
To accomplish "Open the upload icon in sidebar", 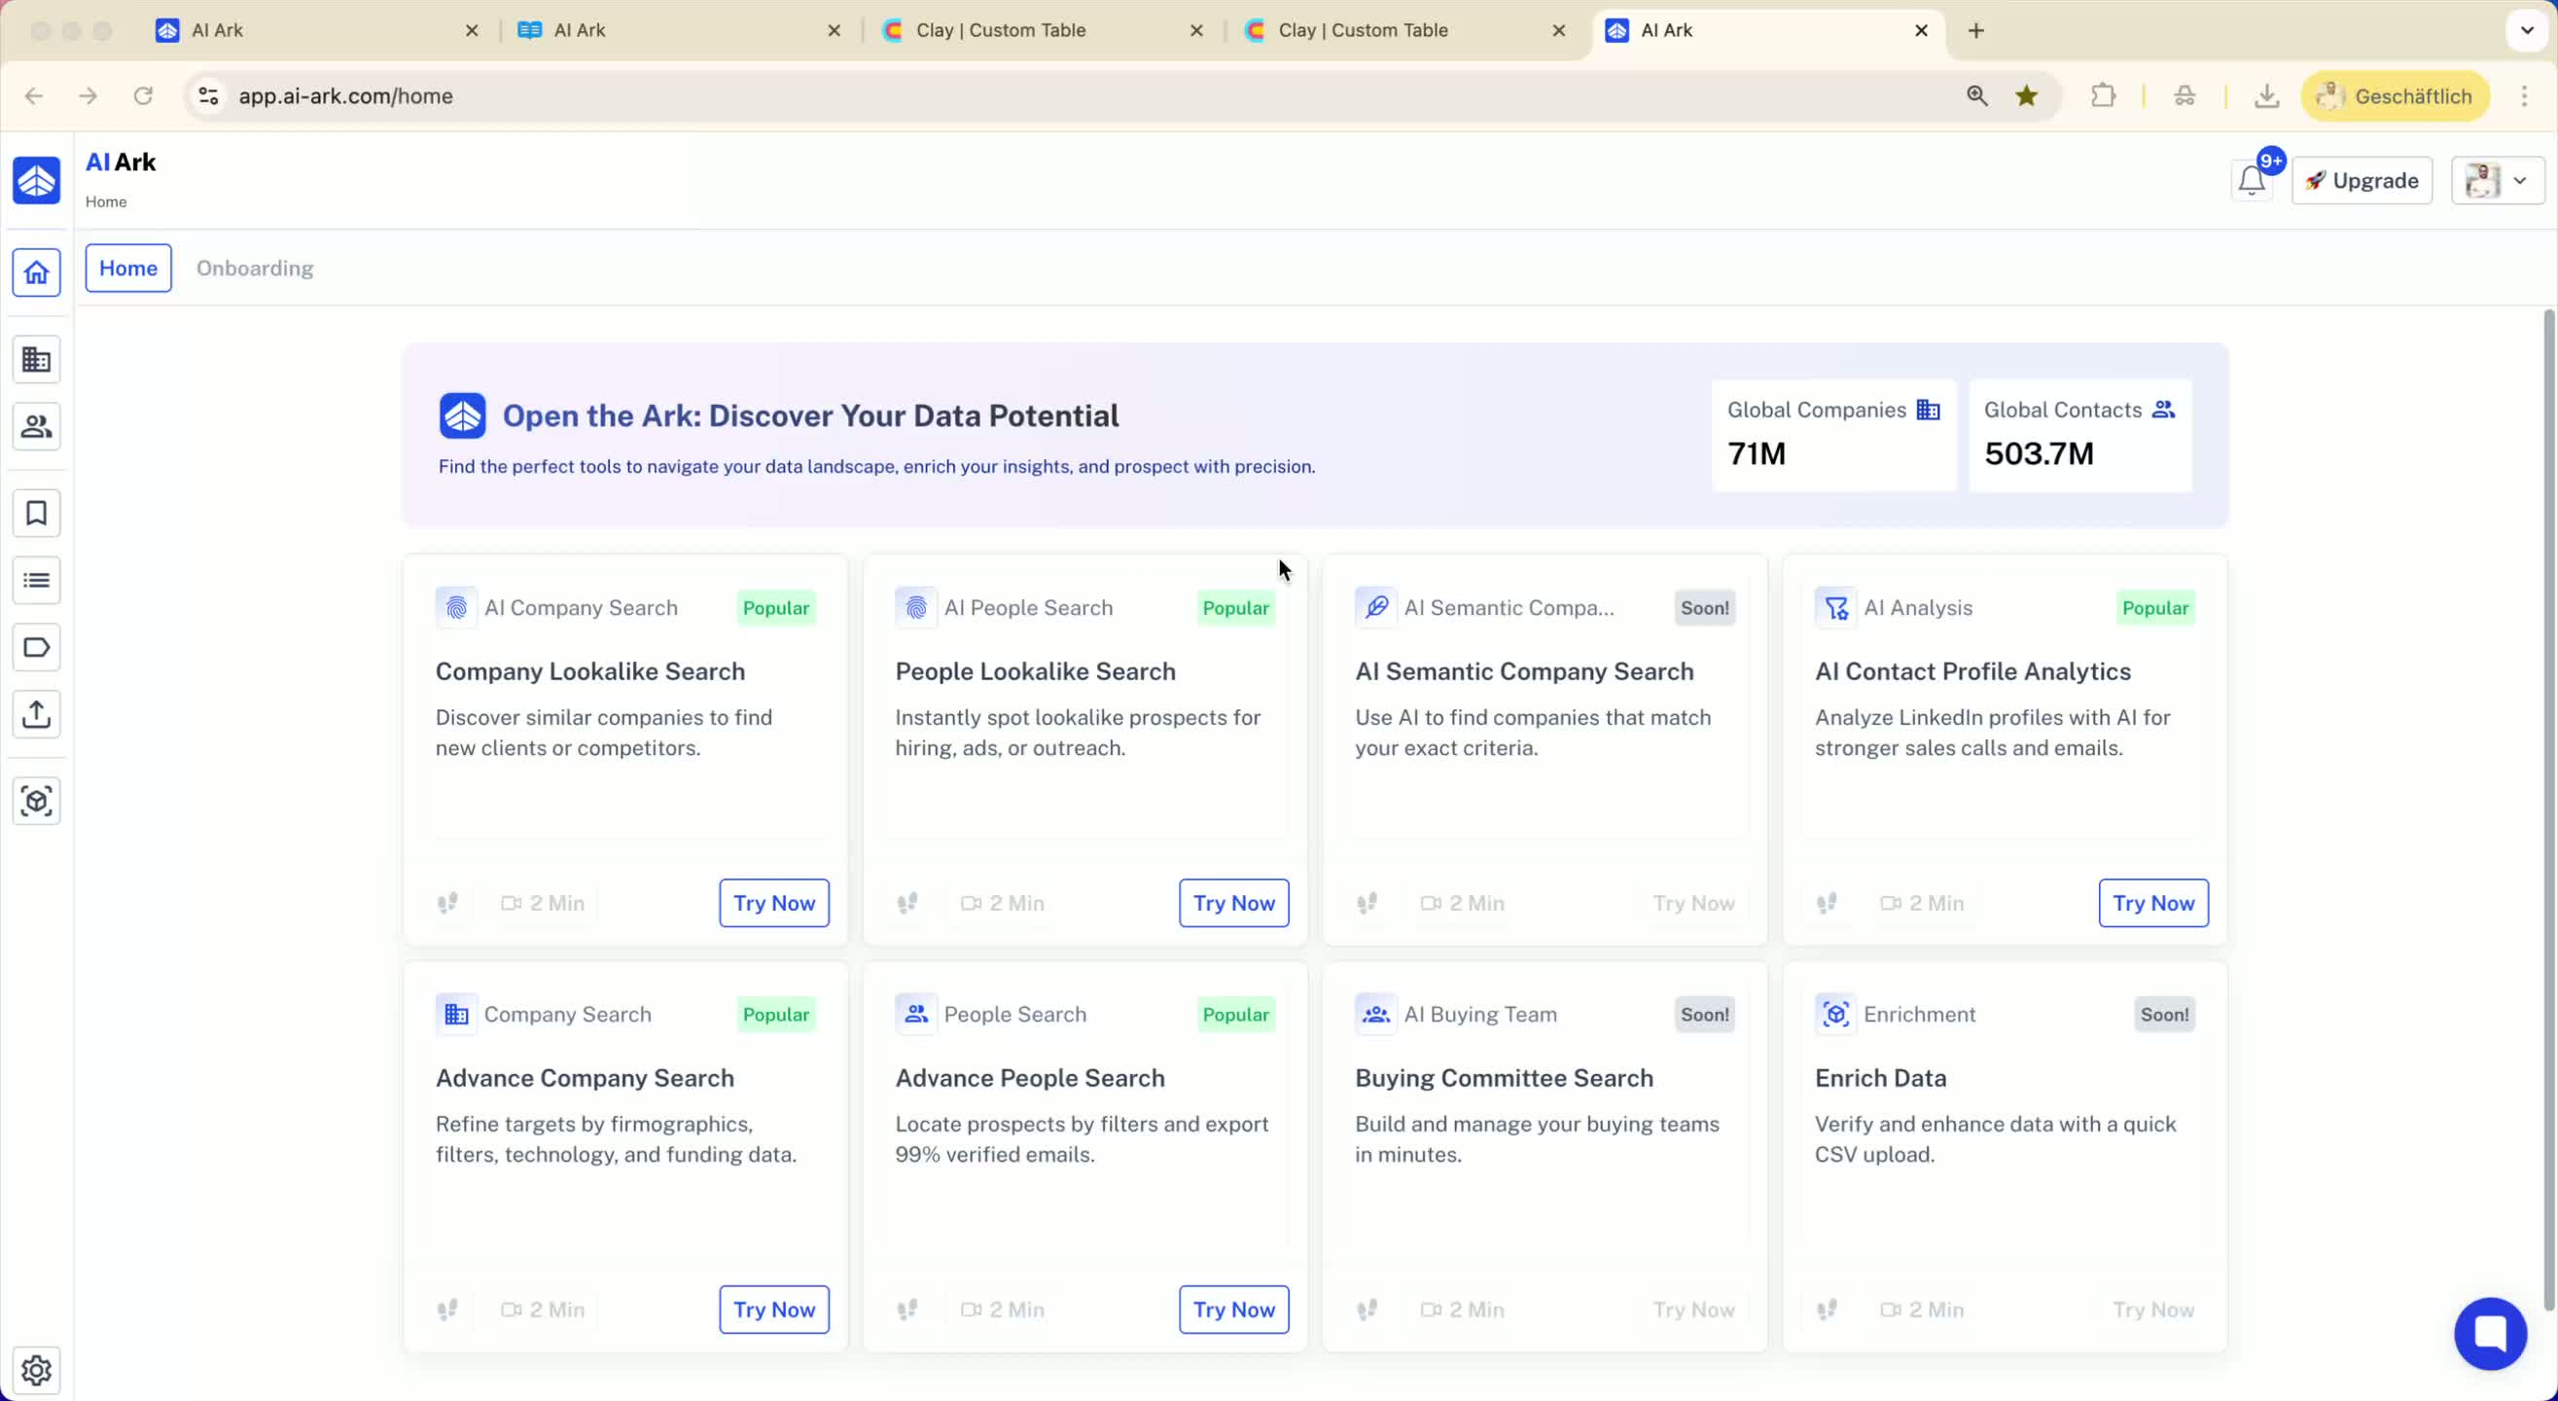I will coord(37,714).
